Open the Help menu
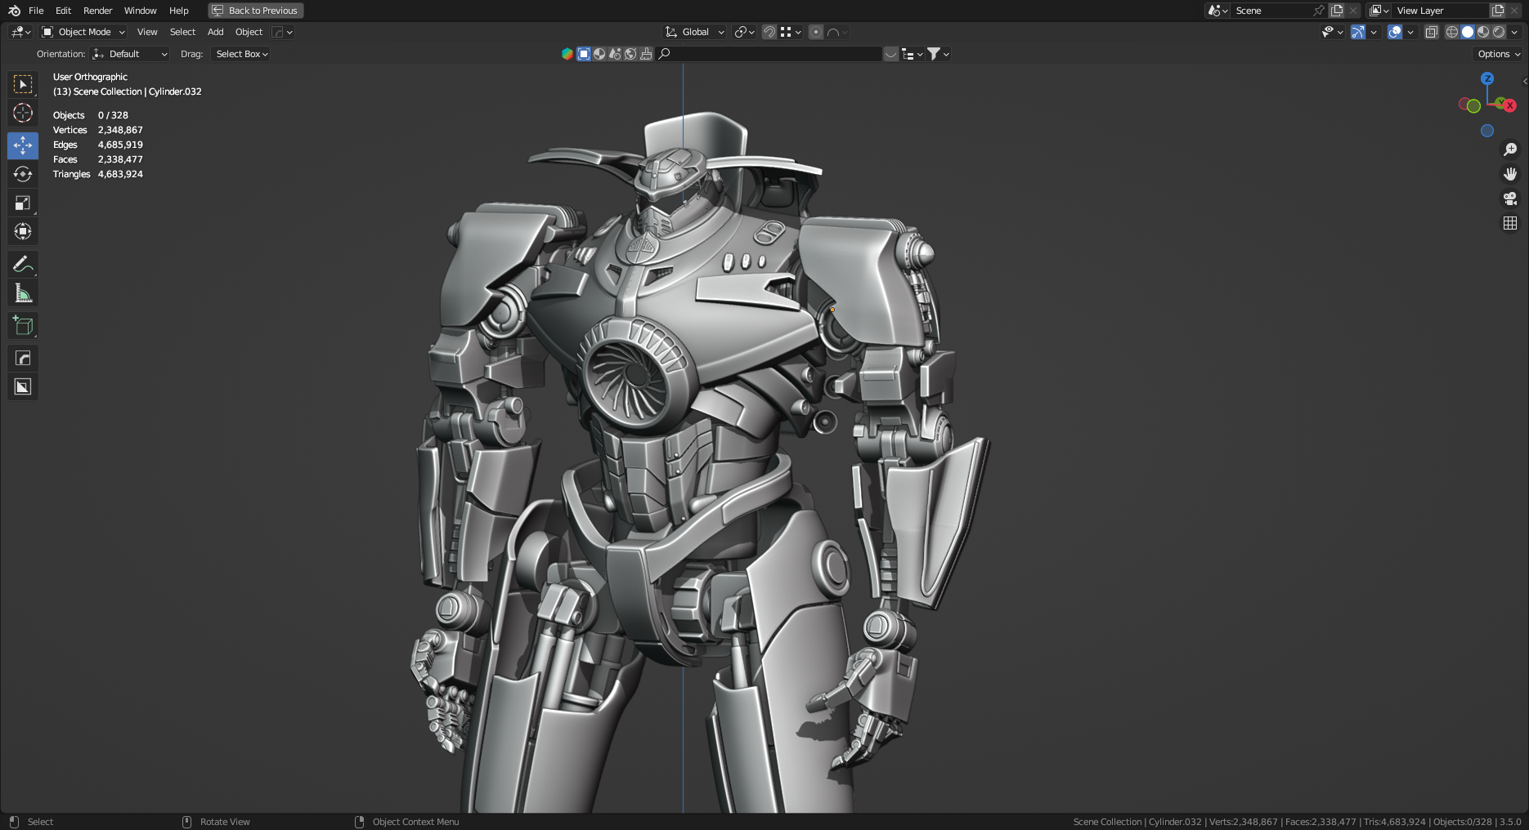The image size is (1529, 830). 178,11
